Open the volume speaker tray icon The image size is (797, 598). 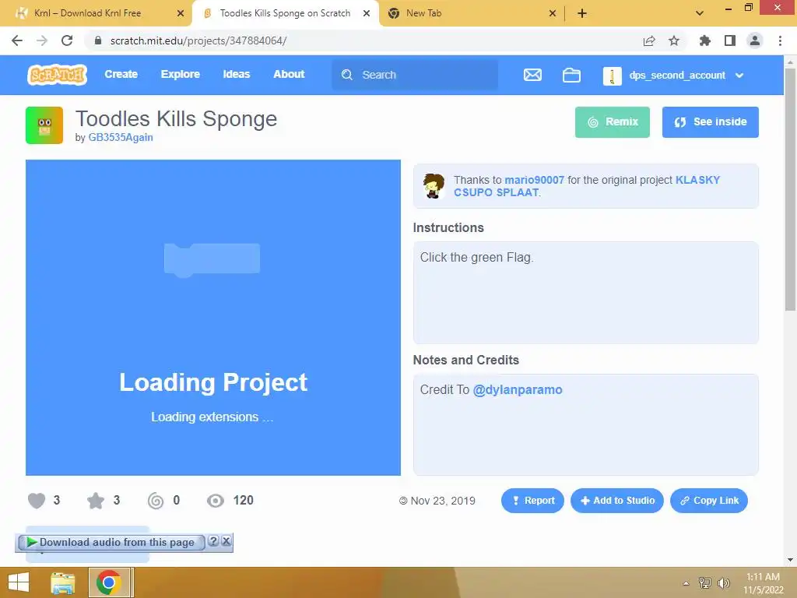[x=723, y=582]
